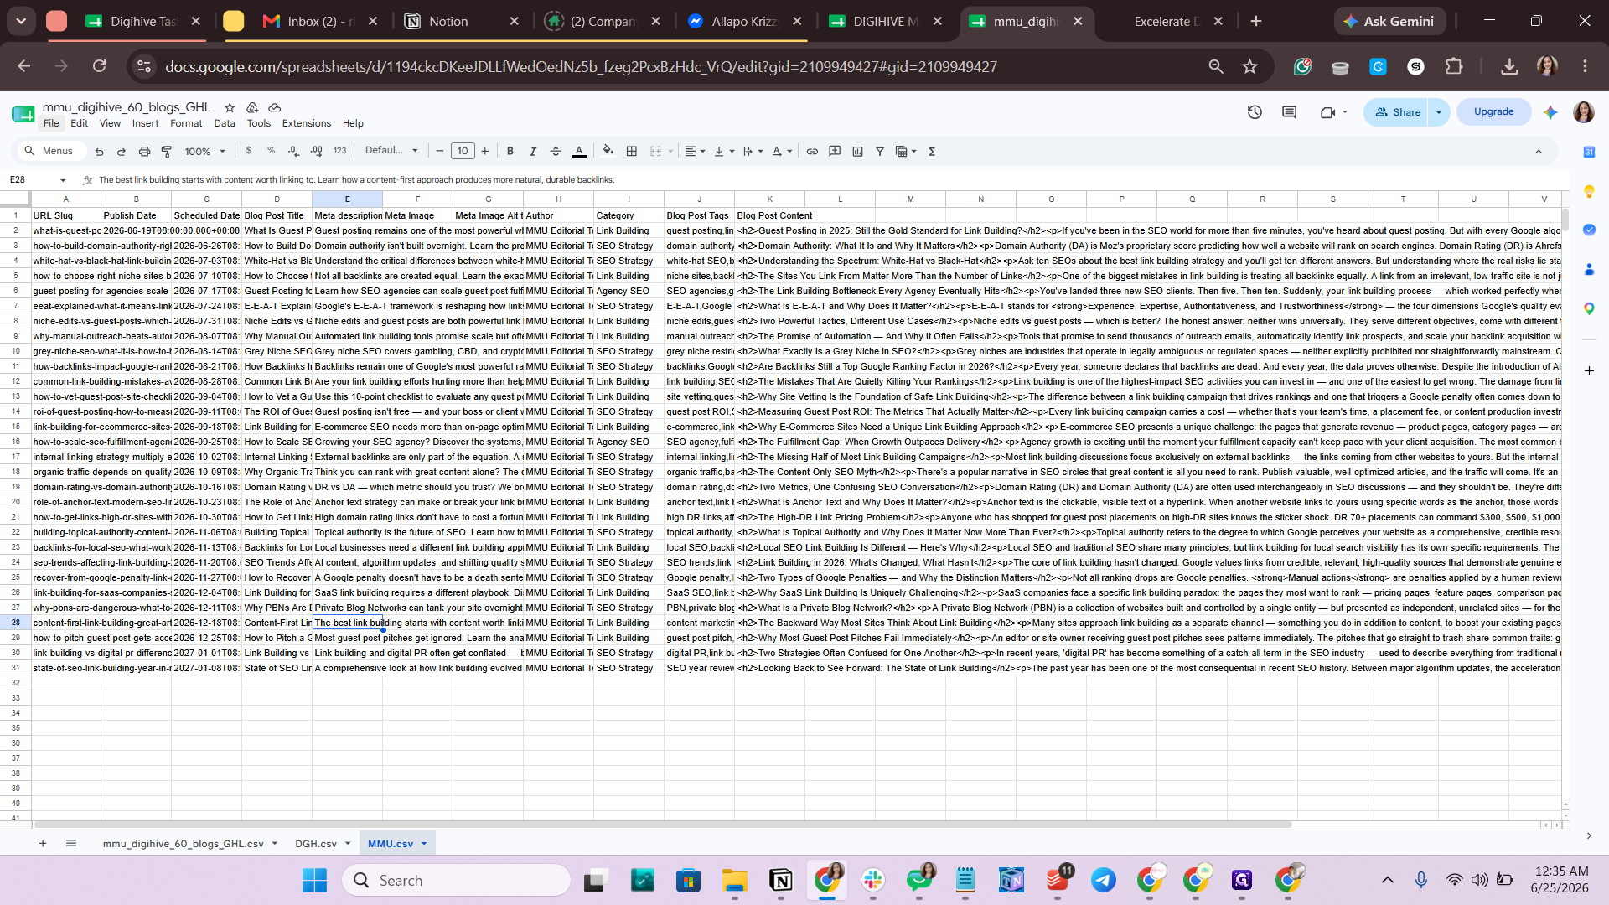Switch to the DGH.csv sheet tab
Viewport: 1609px width, 905px height.
(316, 844)
